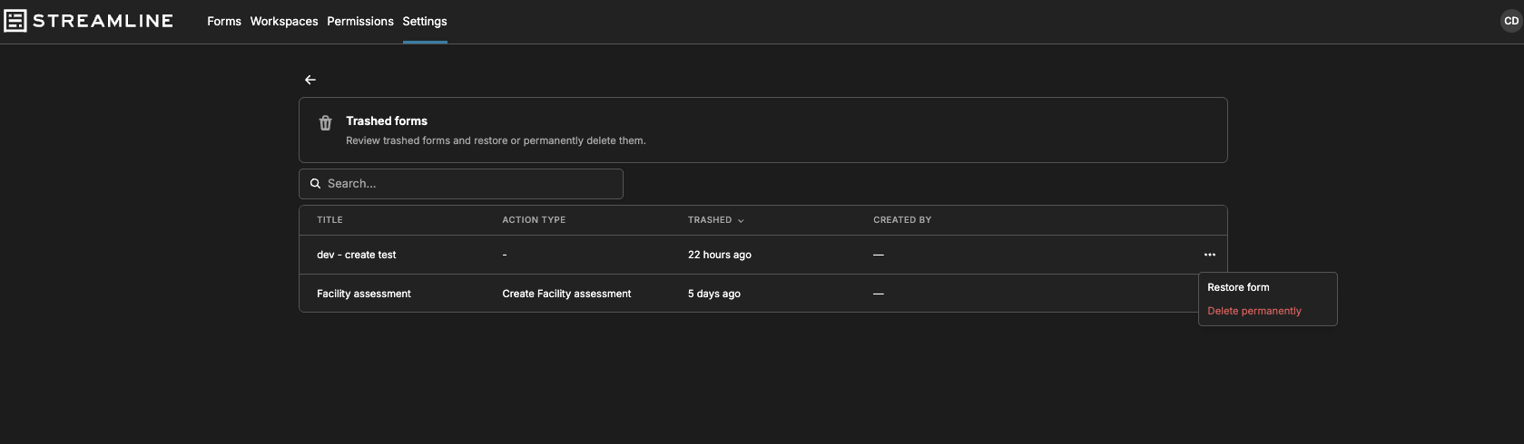Click the TITLE column header
Screen dimensions: 1524x444
(329, 220)
